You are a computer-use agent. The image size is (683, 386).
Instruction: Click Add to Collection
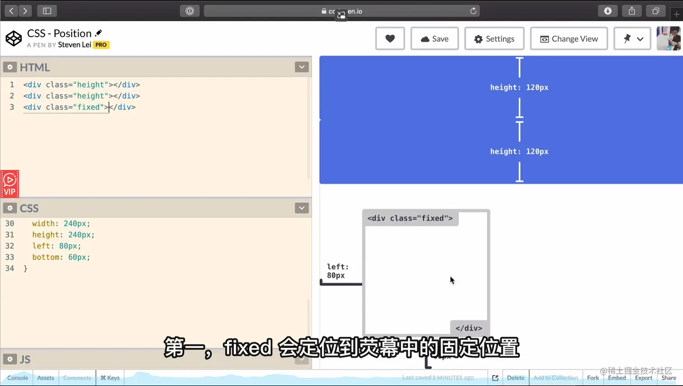click(556, 378)
